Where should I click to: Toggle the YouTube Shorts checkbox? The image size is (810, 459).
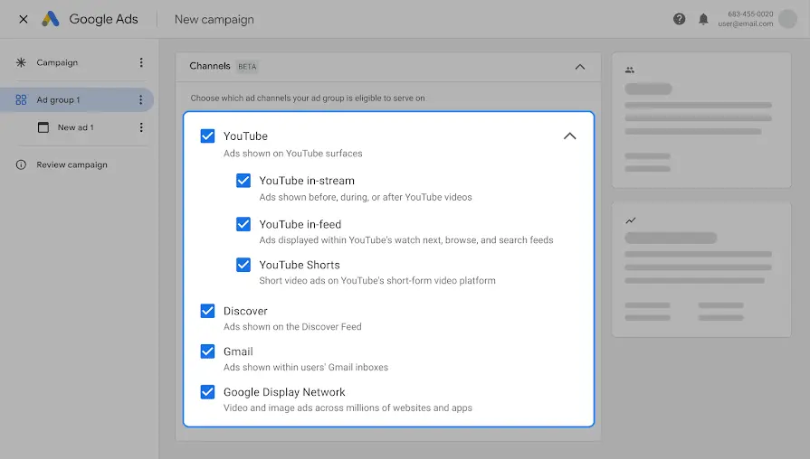pyautogui.click(x=243, y=265)
